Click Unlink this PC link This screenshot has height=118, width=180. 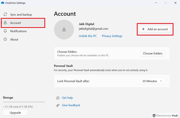click(88, 36)
